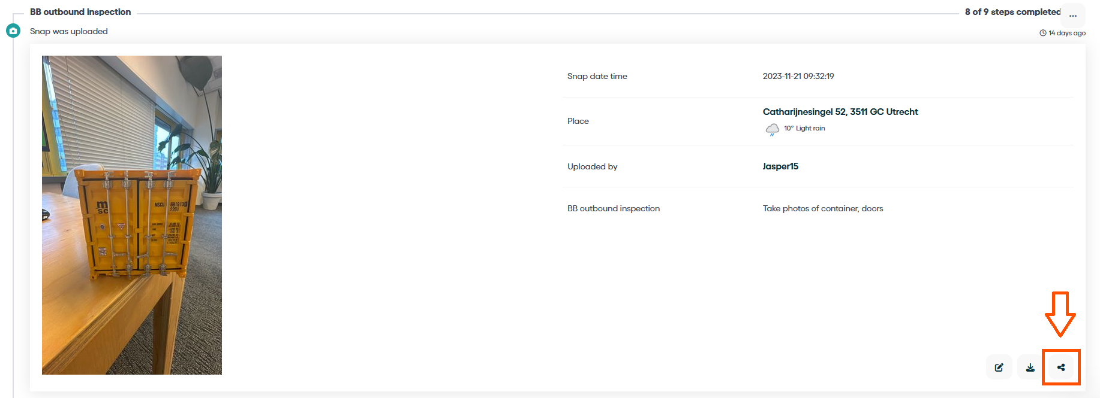1100x398 pixels.
Task: Open the three-dot more options menu
Action: (x=1073, y=16)
